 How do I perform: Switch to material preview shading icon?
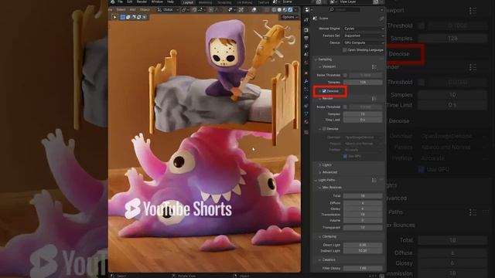(285, 10)
